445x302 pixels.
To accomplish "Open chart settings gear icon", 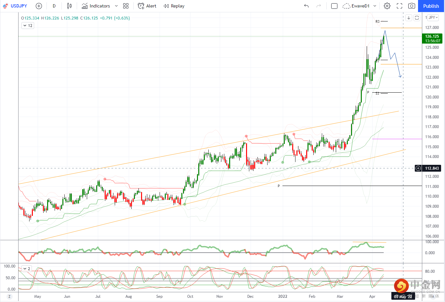I will (387, 6).
